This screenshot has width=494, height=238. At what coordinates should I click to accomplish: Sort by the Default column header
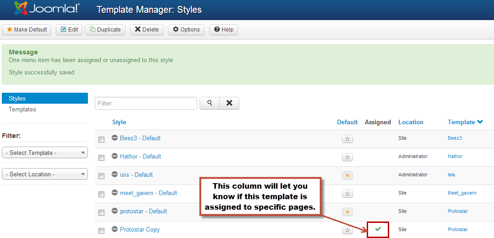pyautogui.click(x=347, y=122)
